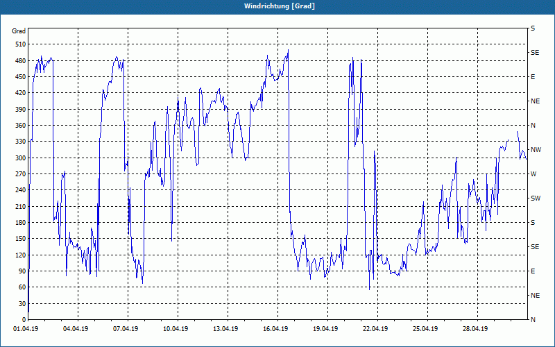Select the W compass label

[x=533, y=174]
